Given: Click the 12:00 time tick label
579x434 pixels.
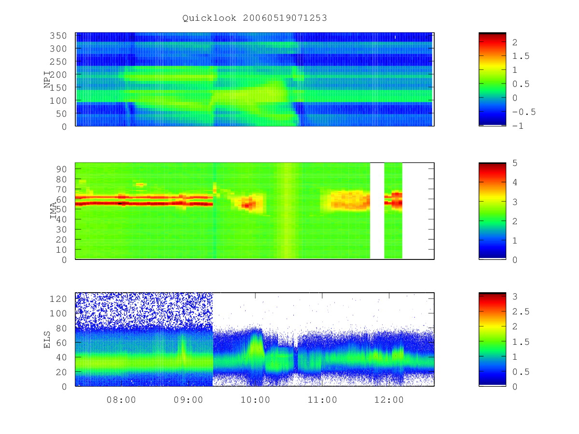Looking at the screenshot, I should 389,400.
